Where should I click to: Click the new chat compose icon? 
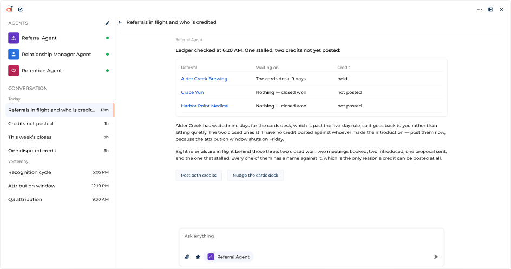click(21, 9)
